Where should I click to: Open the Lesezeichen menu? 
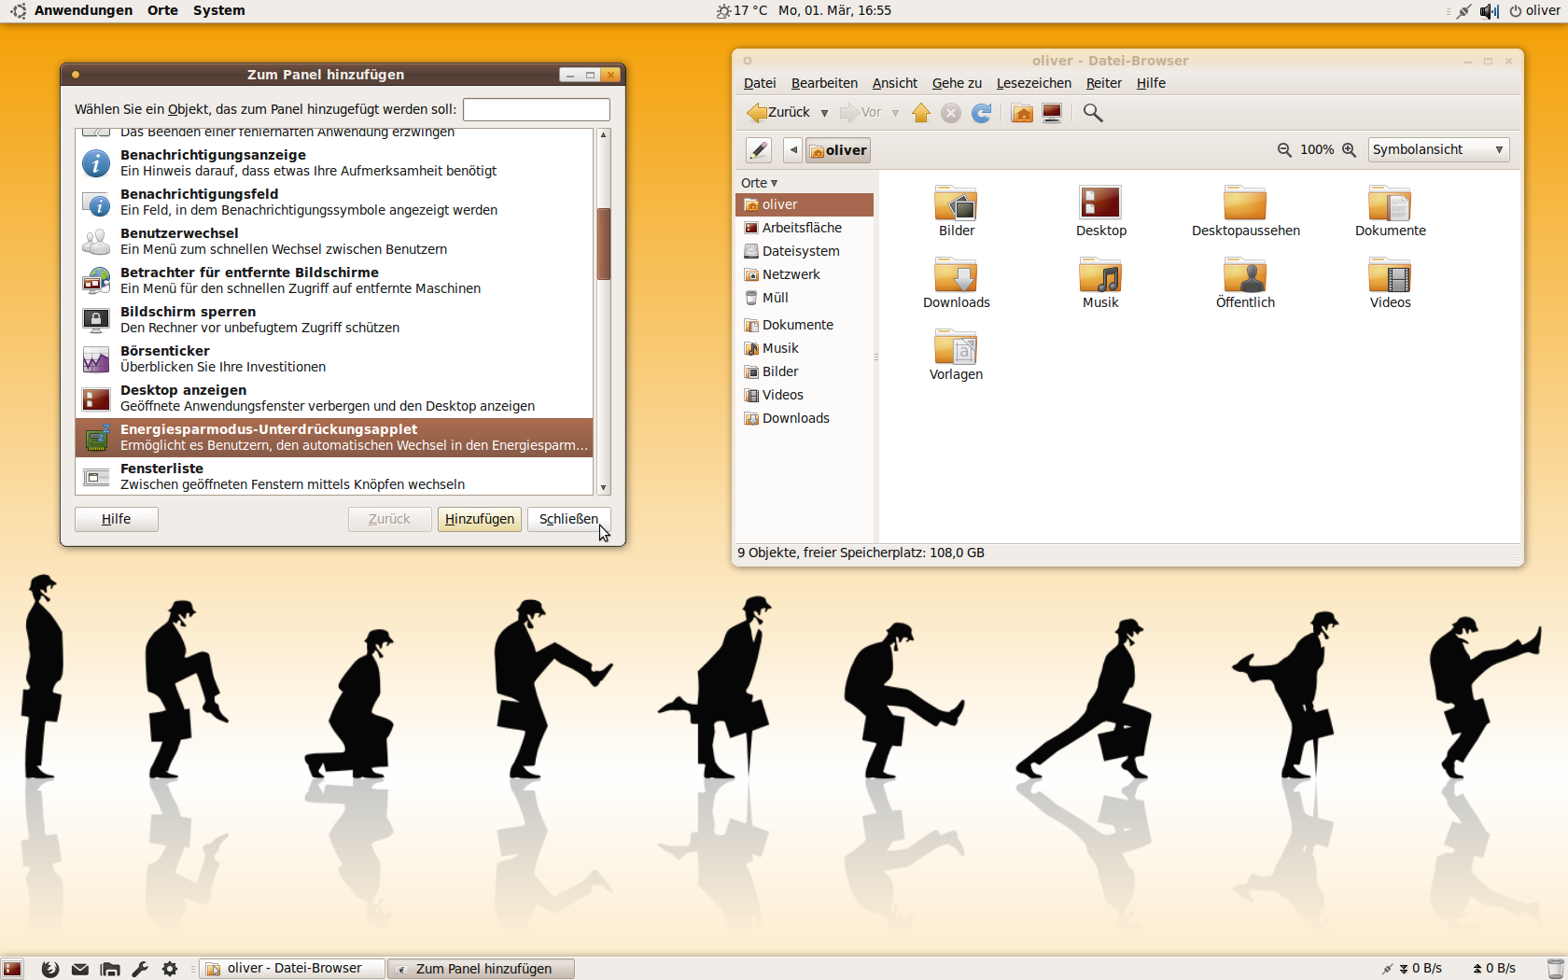[1033, 83]
